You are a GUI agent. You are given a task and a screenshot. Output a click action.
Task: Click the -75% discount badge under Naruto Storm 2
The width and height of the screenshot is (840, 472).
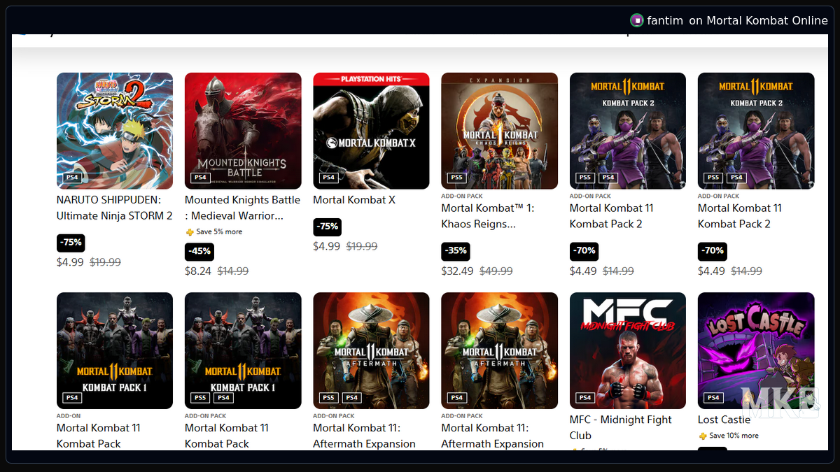tap(70, 243)
